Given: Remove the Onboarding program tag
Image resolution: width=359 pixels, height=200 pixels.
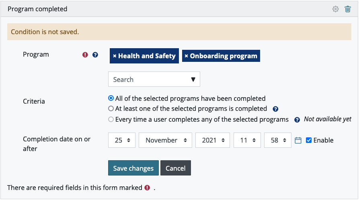Looking at the screenshot, I should pyautogui.click(x=186, y=56).
